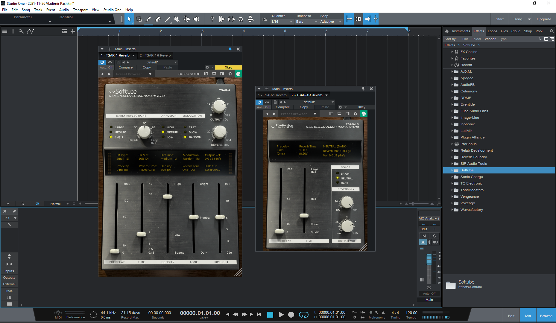This screenshot has width=556, height=323.
Task: Mute the Main channel in mixer
Action: [x=424, y=236]
